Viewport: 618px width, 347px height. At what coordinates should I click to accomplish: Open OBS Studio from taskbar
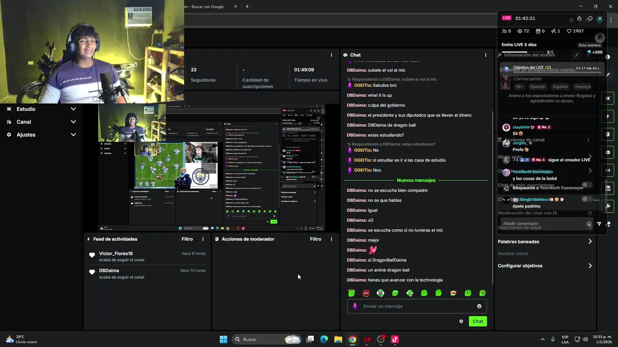click(x=381, y=339)
